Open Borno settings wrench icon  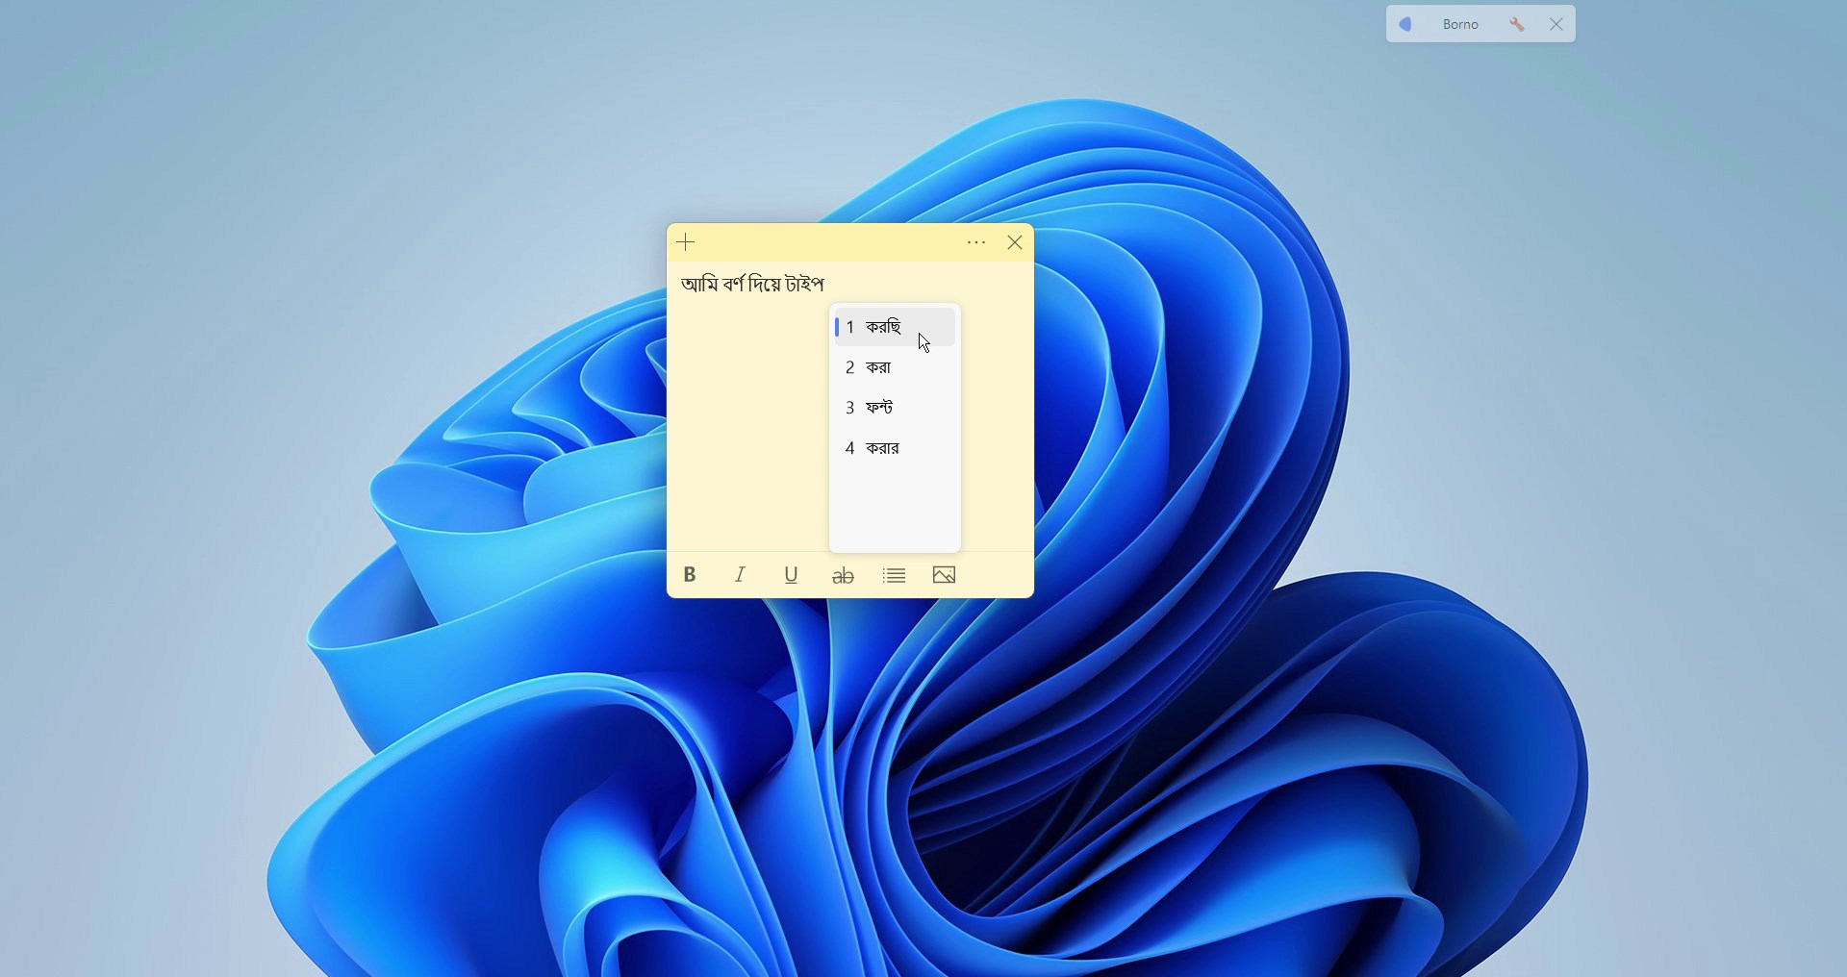[x=1517, y=25]
